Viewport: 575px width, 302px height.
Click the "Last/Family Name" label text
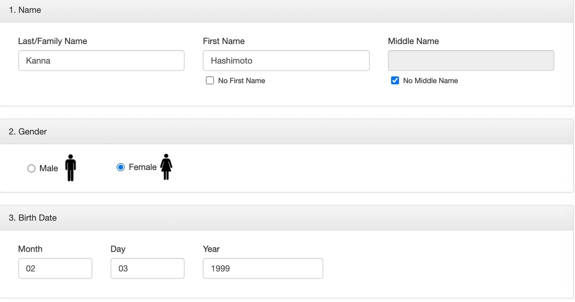(53, 41)
